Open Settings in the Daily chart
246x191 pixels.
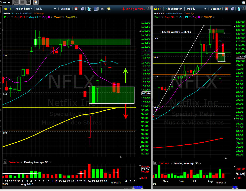65,9
